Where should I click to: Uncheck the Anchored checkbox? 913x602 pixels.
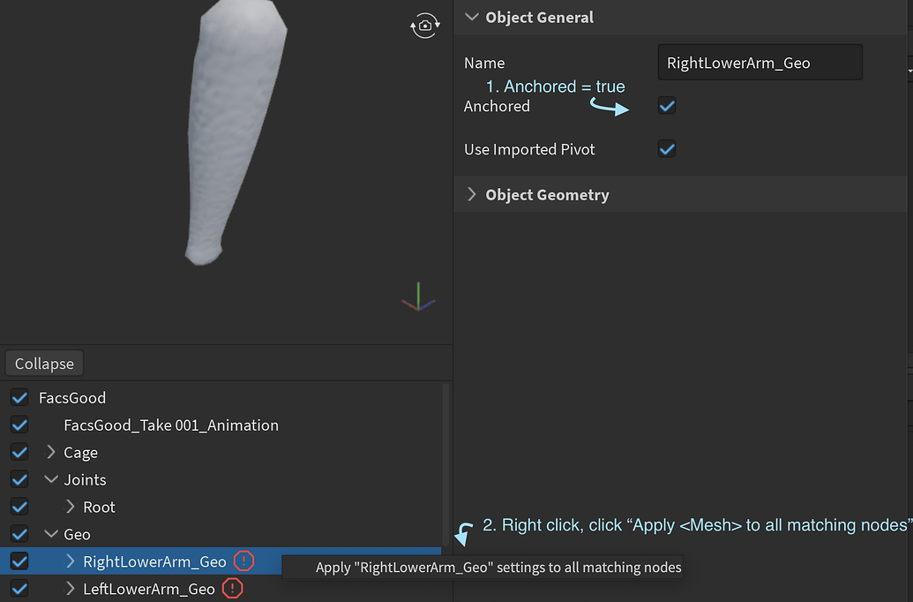[667, 106]
